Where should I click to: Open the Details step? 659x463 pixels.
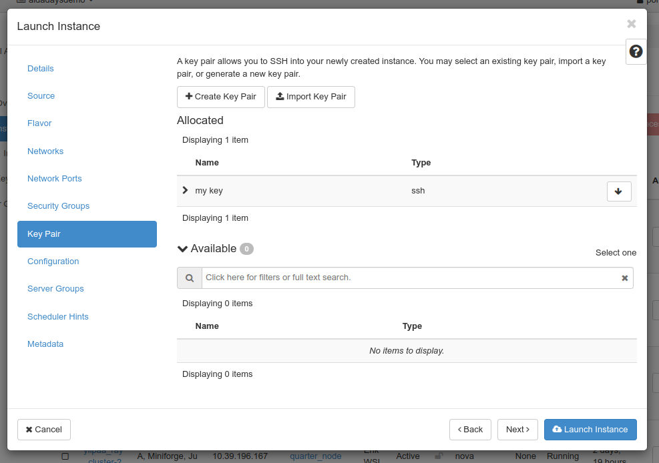(40, 69)
